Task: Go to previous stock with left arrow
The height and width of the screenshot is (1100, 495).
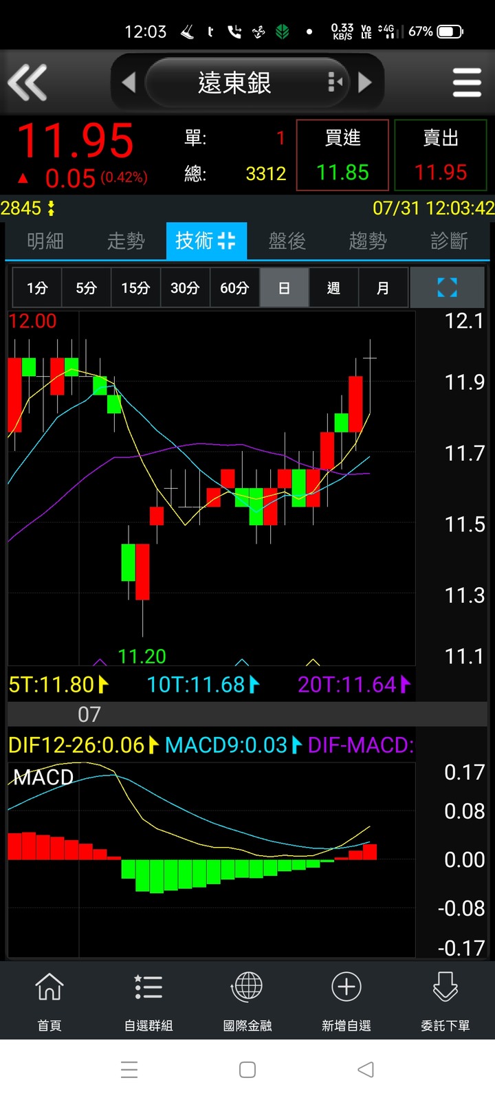Action: click(129, 82)
